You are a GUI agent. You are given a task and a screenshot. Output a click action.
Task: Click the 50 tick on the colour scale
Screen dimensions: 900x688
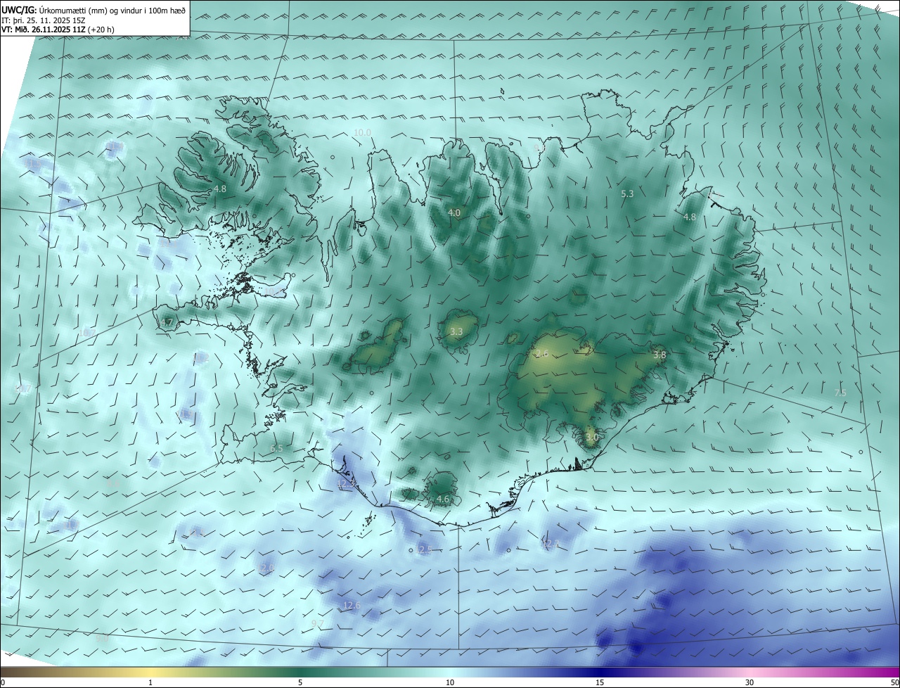[894, 682]
